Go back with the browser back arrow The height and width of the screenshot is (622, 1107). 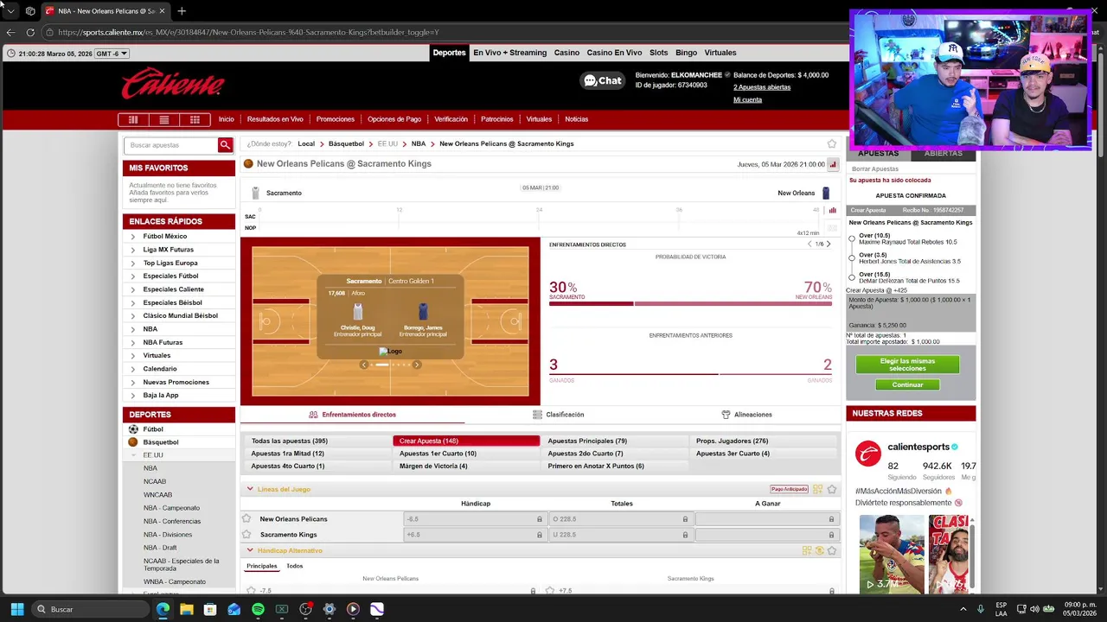[10, 32]
